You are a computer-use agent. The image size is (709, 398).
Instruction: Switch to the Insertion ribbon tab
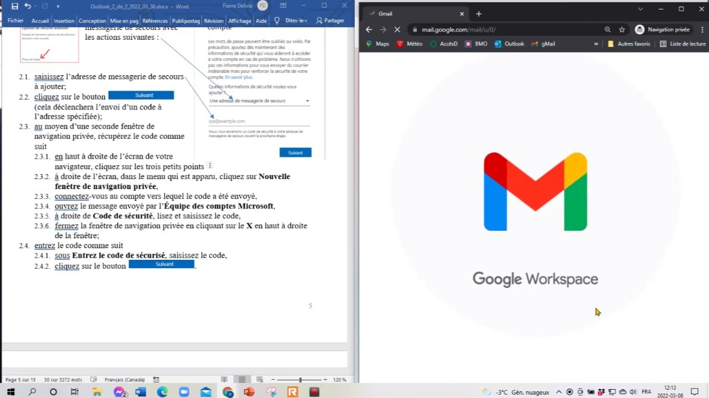(64, 20)
